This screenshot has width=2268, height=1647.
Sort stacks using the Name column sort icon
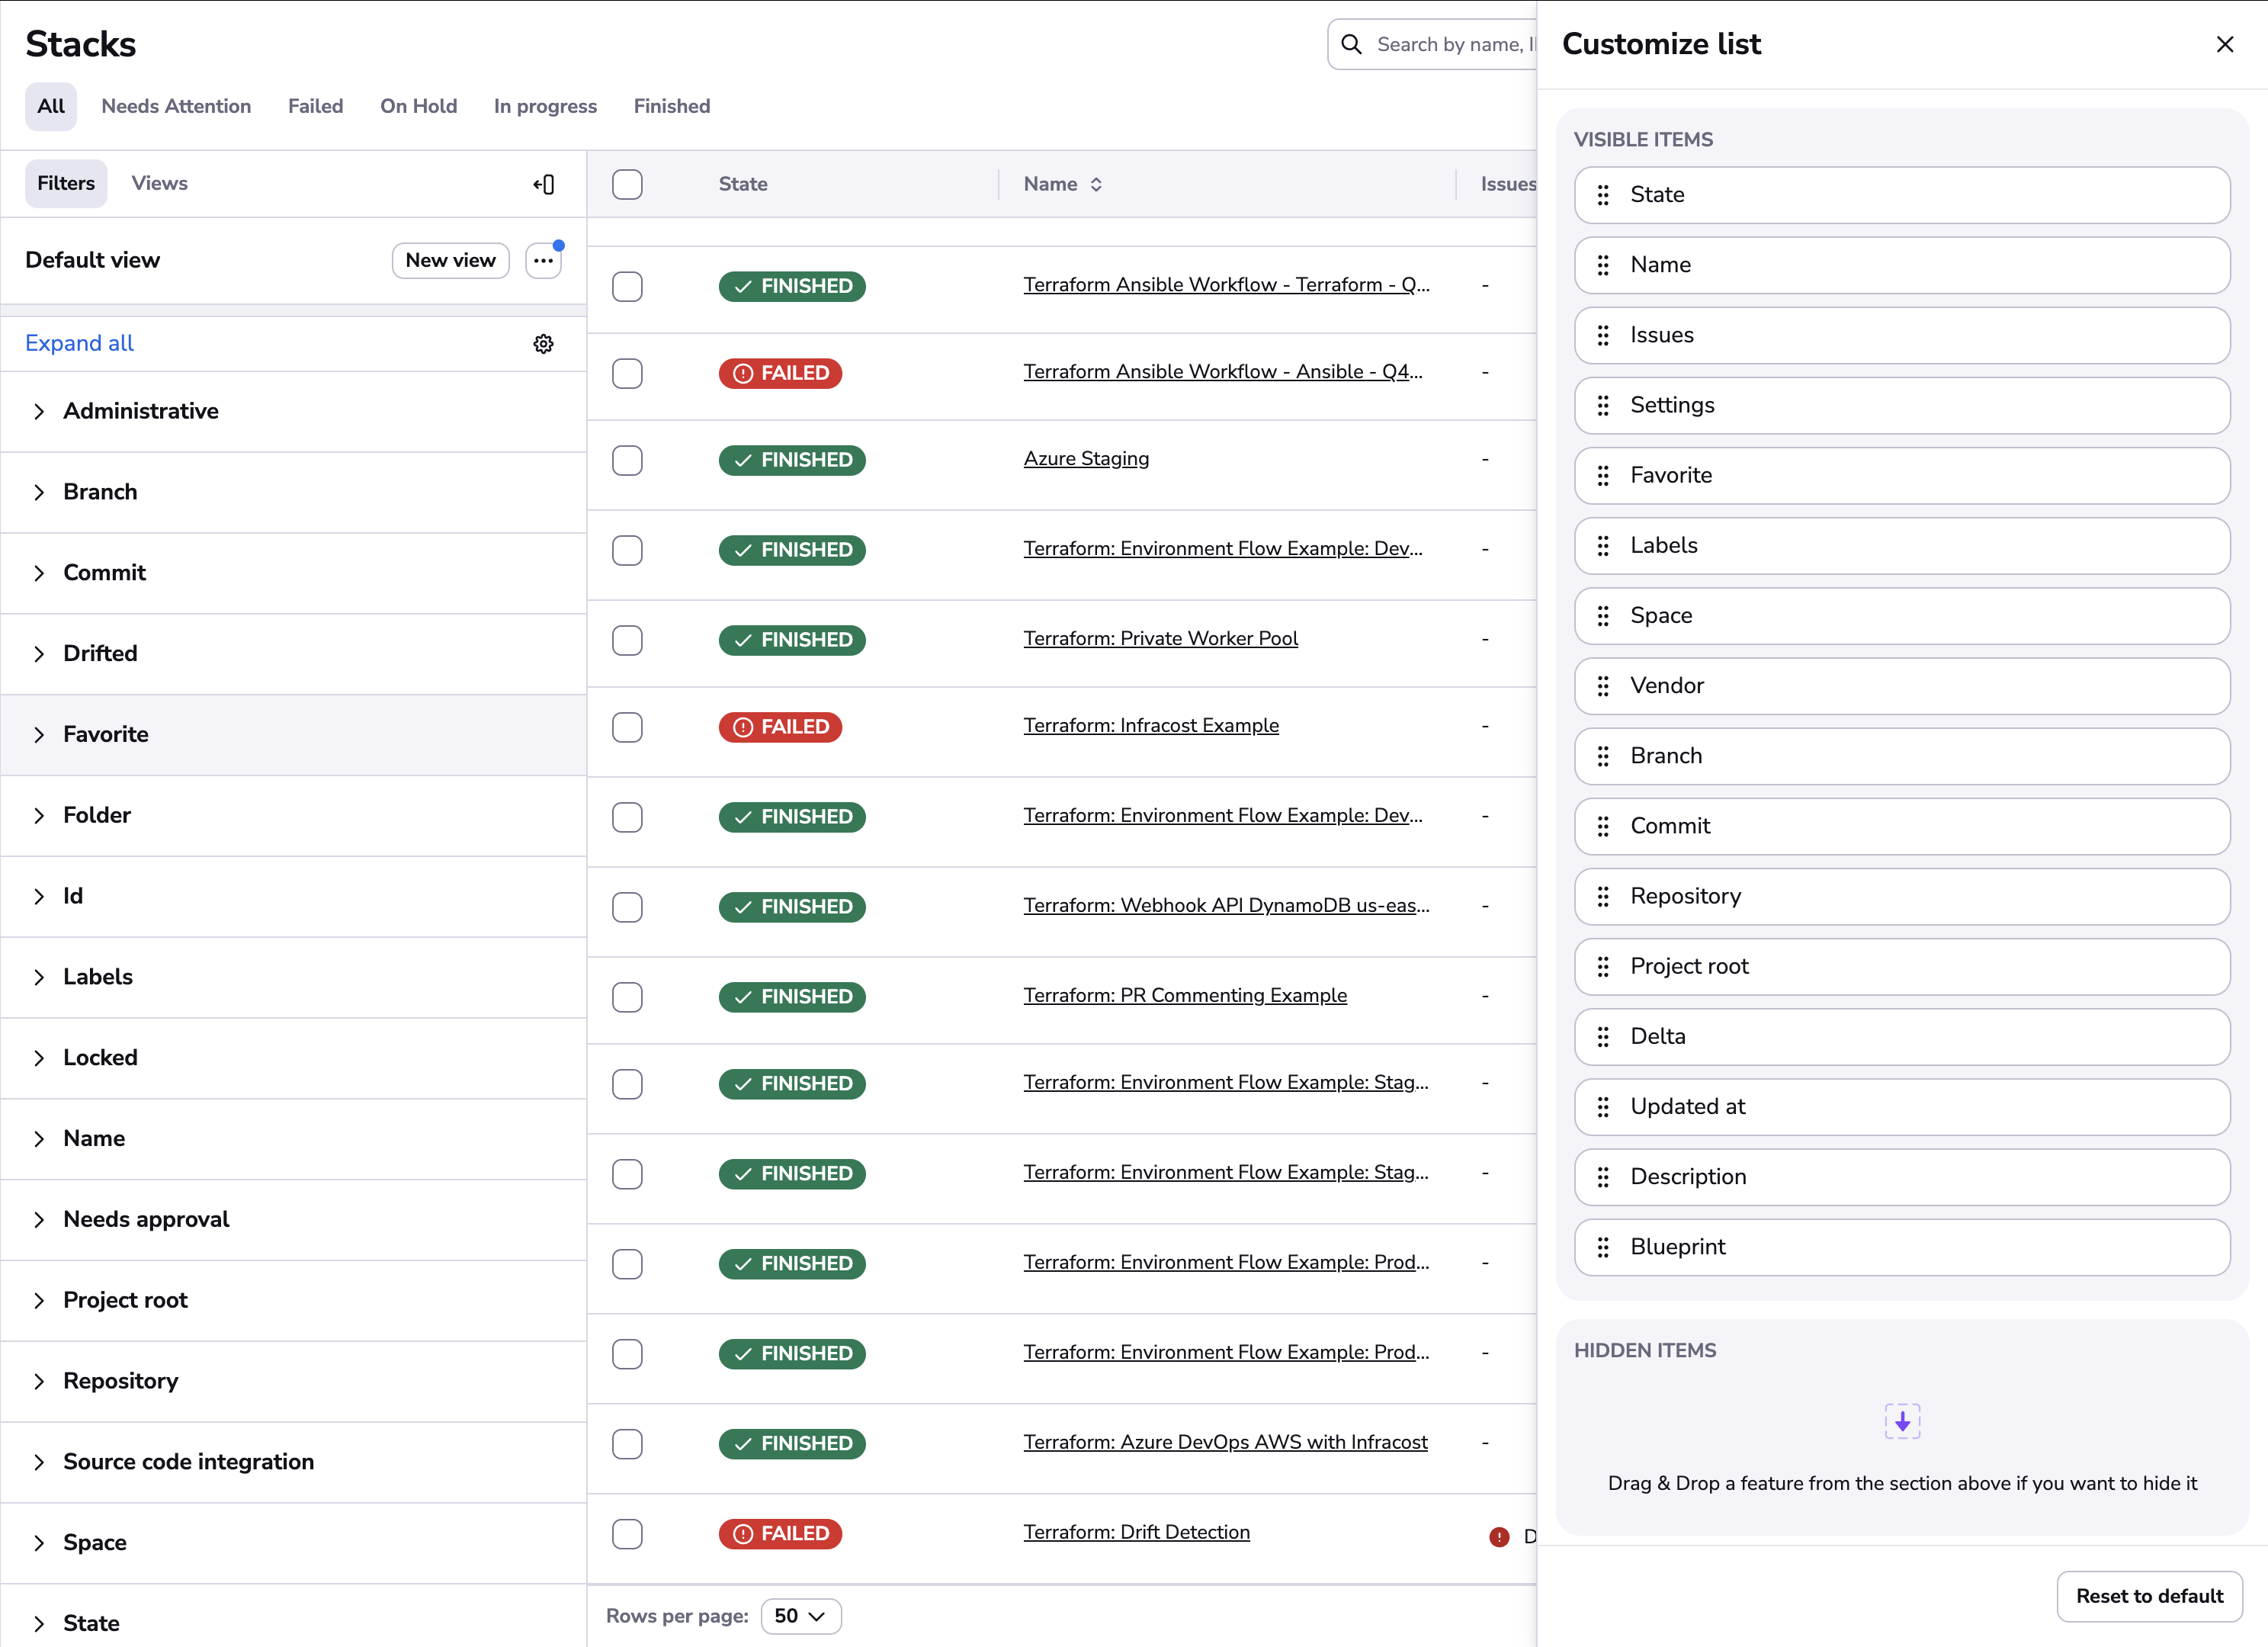point(1097,184)
